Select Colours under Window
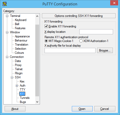The image size is (120, 115). coord(19,53)
